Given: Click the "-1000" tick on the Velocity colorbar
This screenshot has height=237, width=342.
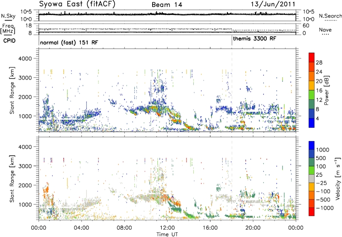Looking at the screenshot, I should (324, 208).
